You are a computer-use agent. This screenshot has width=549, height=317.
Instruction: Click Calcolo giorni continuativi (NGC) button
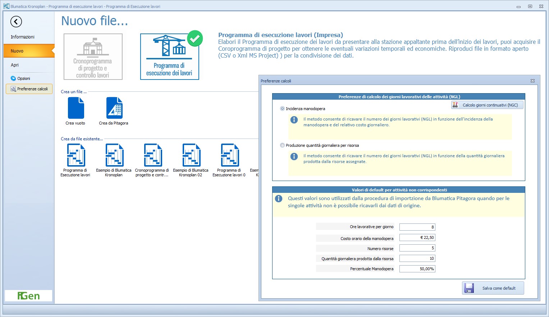point(487,105)
